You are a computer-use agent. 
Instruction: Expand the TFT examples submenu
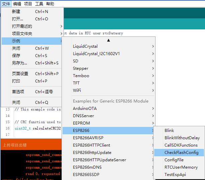point(108,83)
